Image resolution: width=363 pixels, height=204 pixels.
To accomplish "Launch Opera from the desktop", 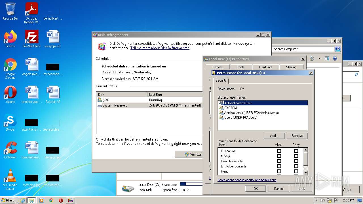I will (10, 95).
